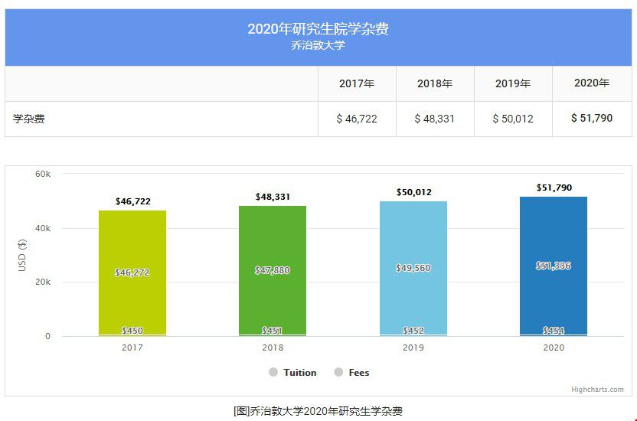Click the 2018 green bar
637x421 pixels.
pyautogui.click(x=273, y=271)
